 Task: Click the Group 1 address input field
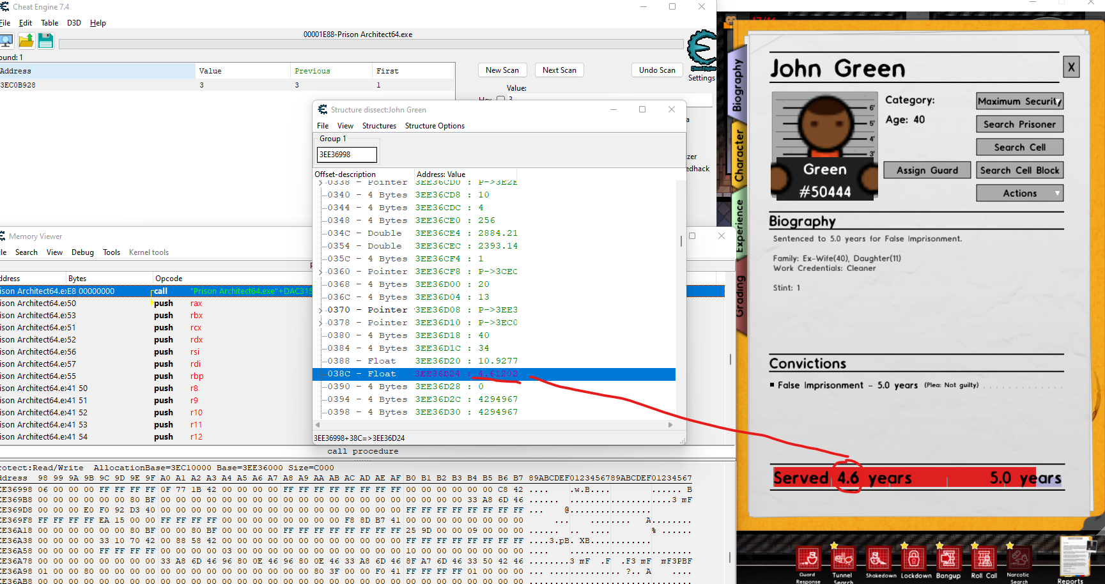[346, 155]
